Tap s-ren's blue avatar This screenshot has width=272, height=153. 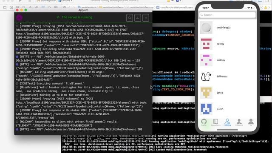(x=206, y=109)
